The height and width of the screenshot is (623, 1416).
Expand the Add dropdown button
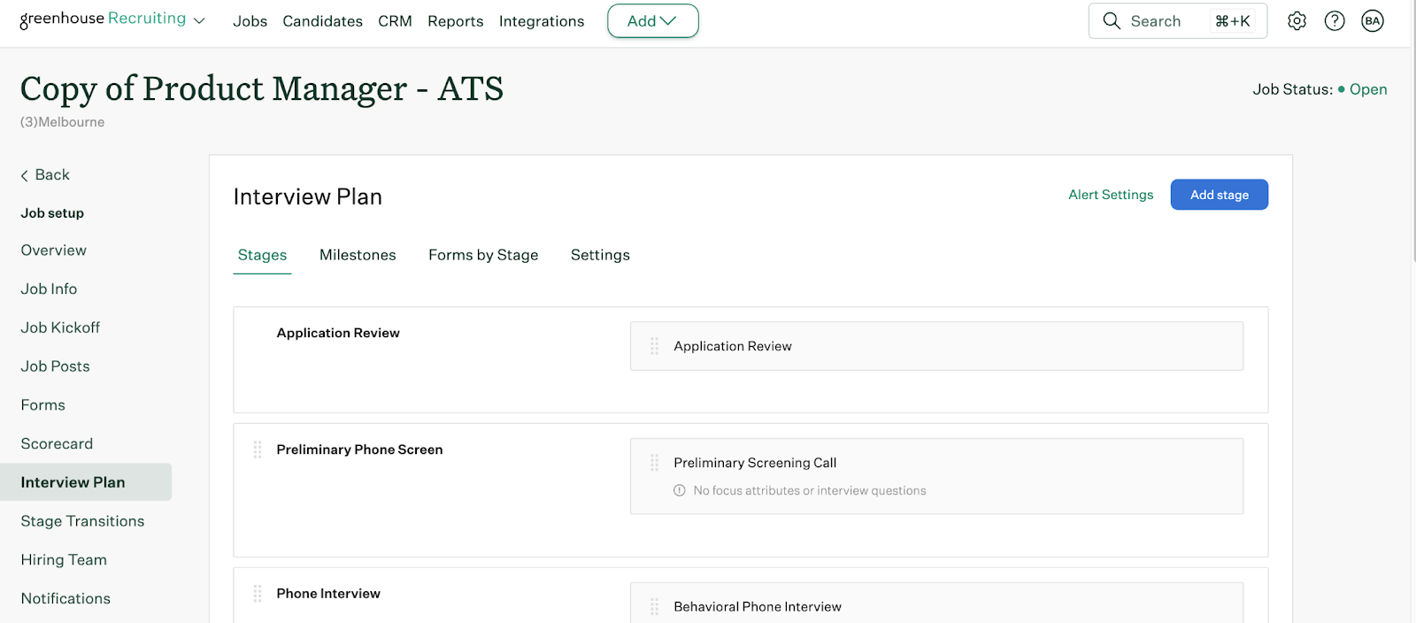[x=652, y=21]
